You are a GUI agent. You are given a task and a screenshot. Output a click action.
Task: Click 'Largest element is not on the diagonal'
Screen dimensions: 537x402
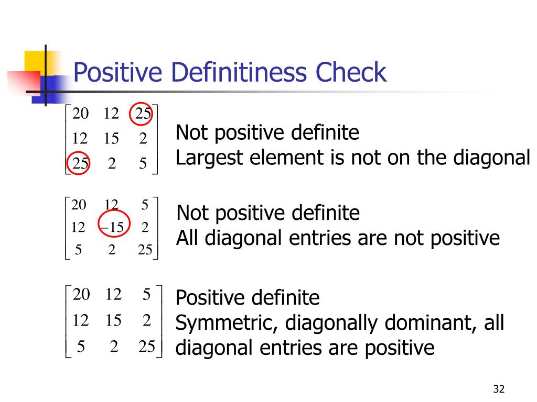point(353,158)
